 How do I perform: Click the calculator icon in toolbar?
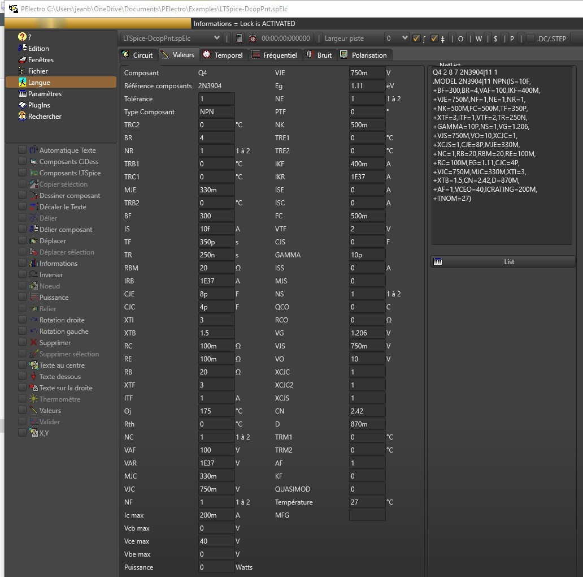click(239, 38)
